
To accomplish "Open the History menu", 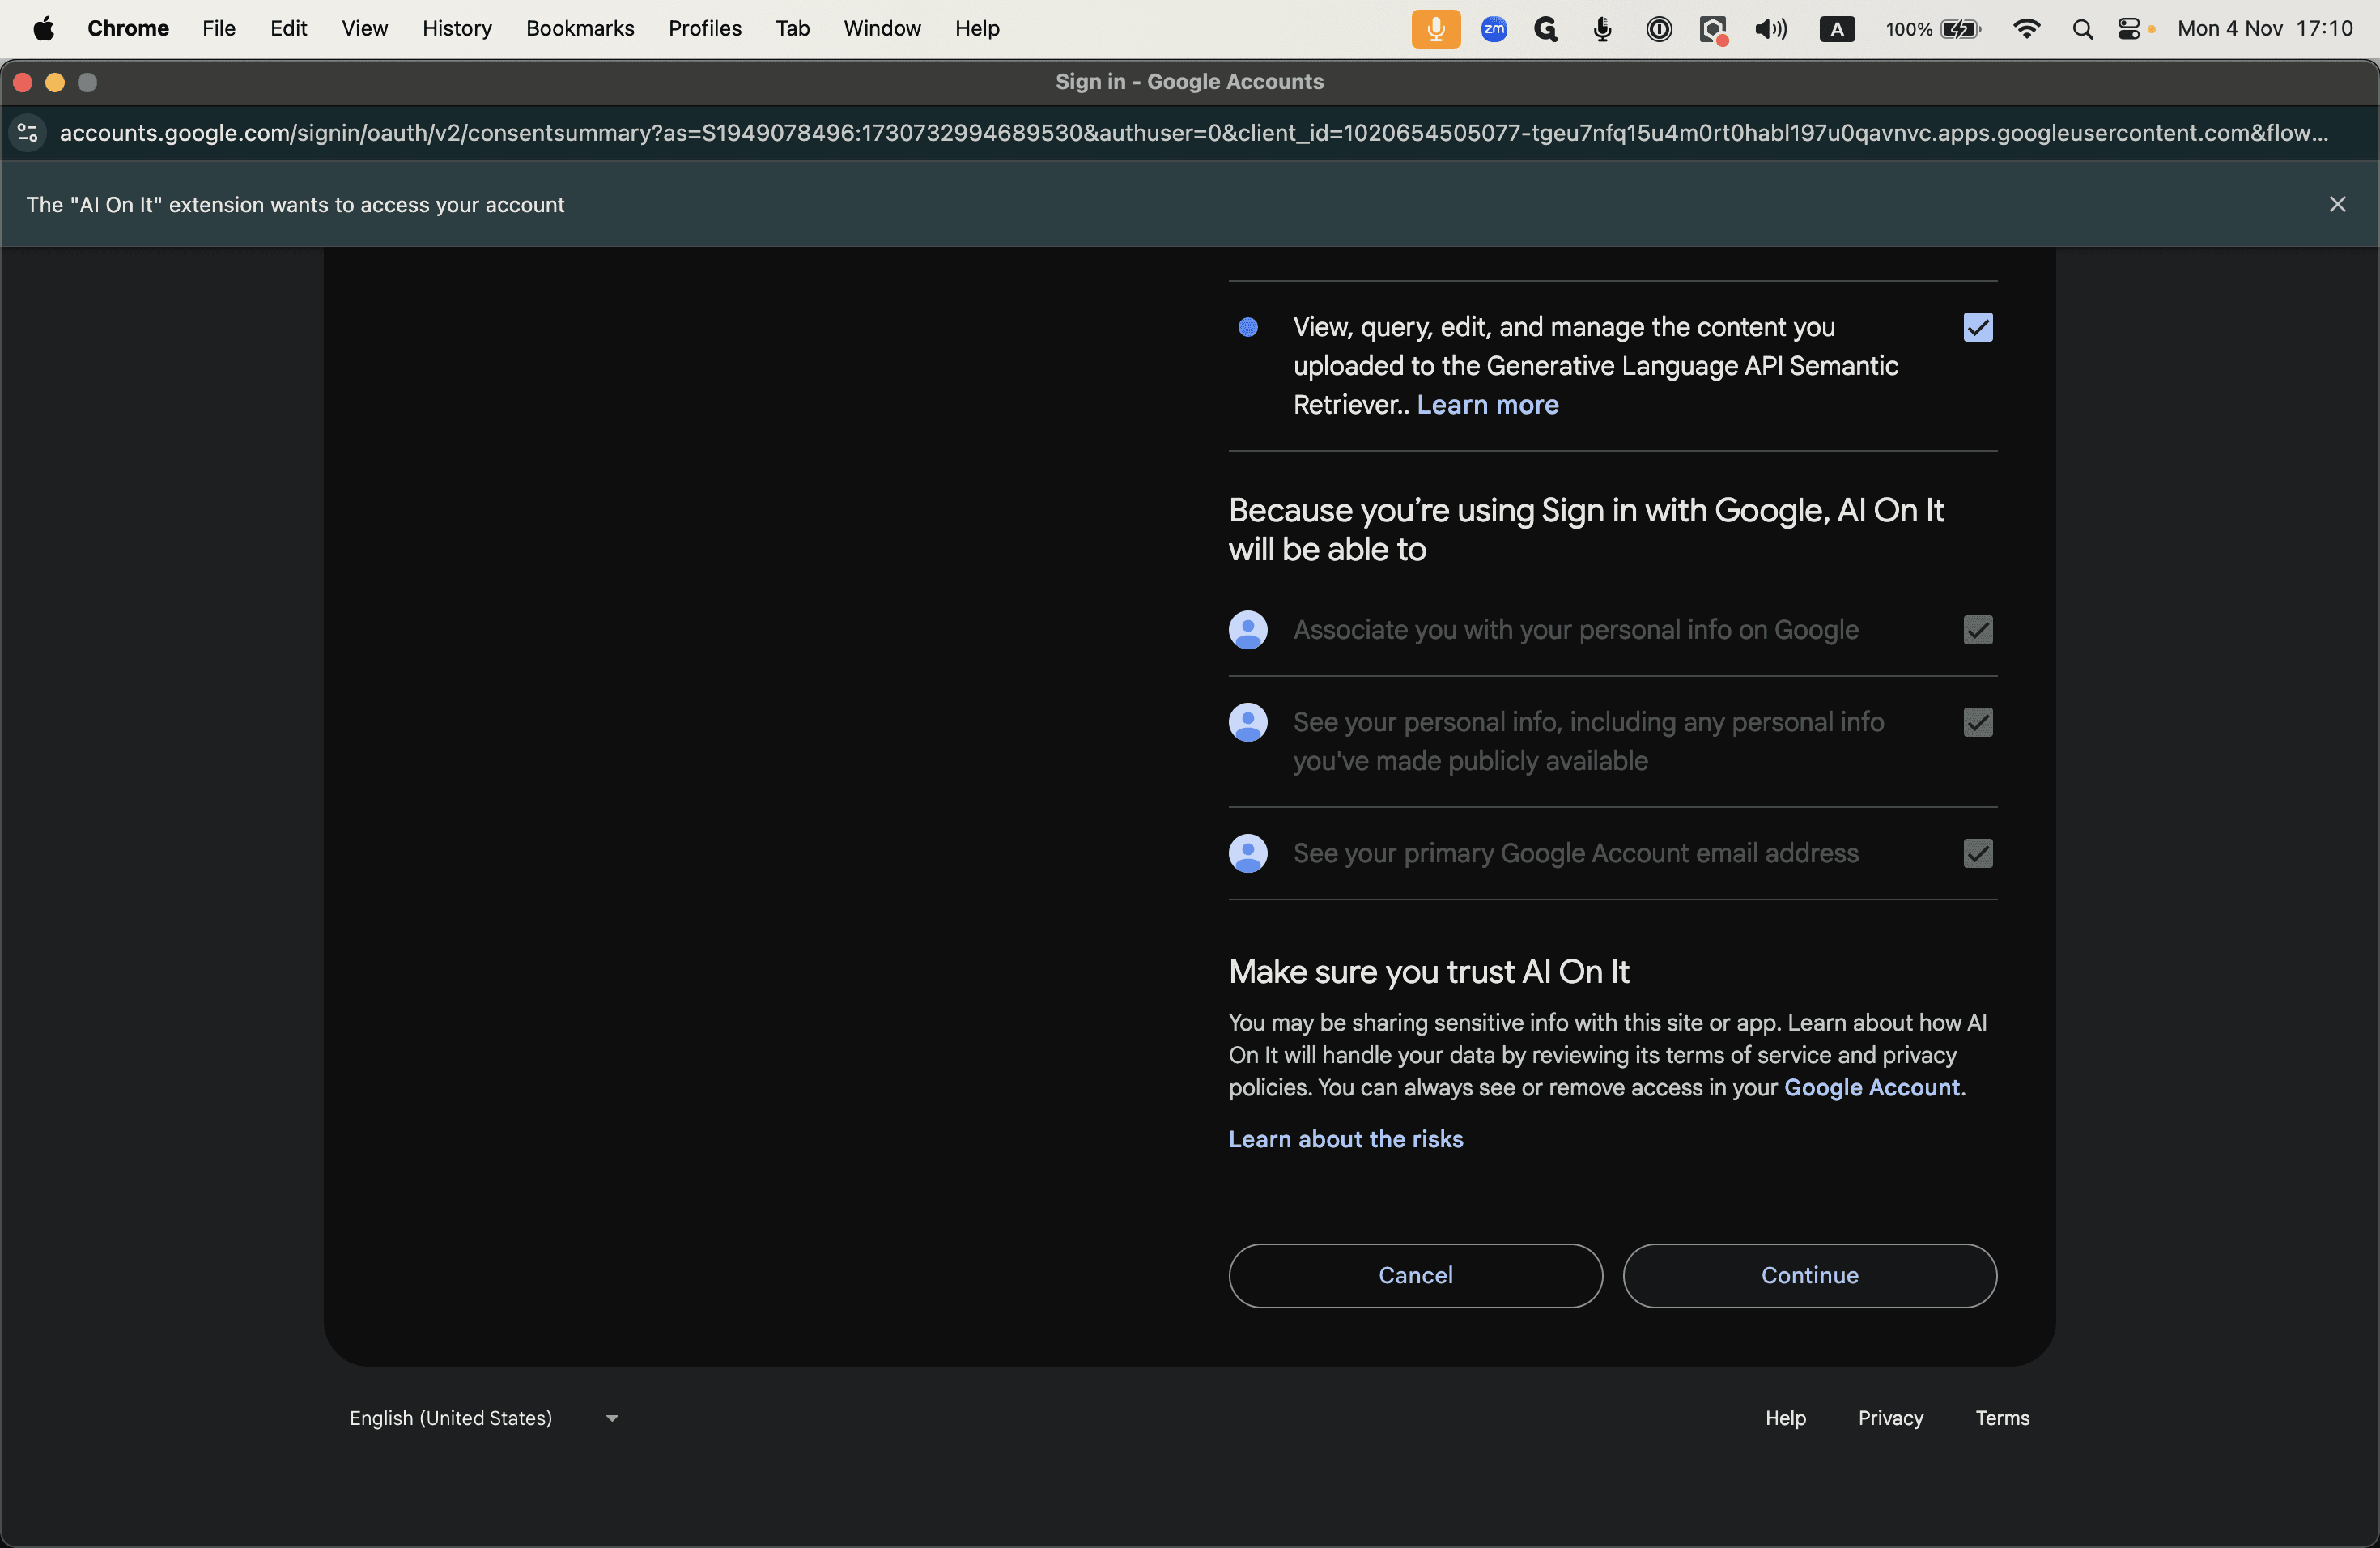I will pos(457,29).
